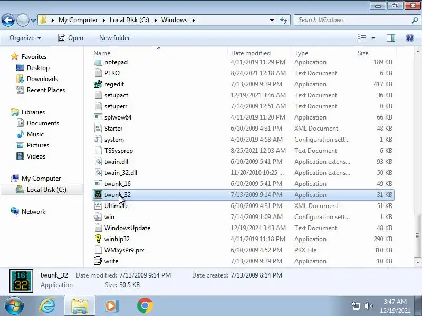Sort by the Date modified column header
The image size is (422, 316).
pos(251,53)
